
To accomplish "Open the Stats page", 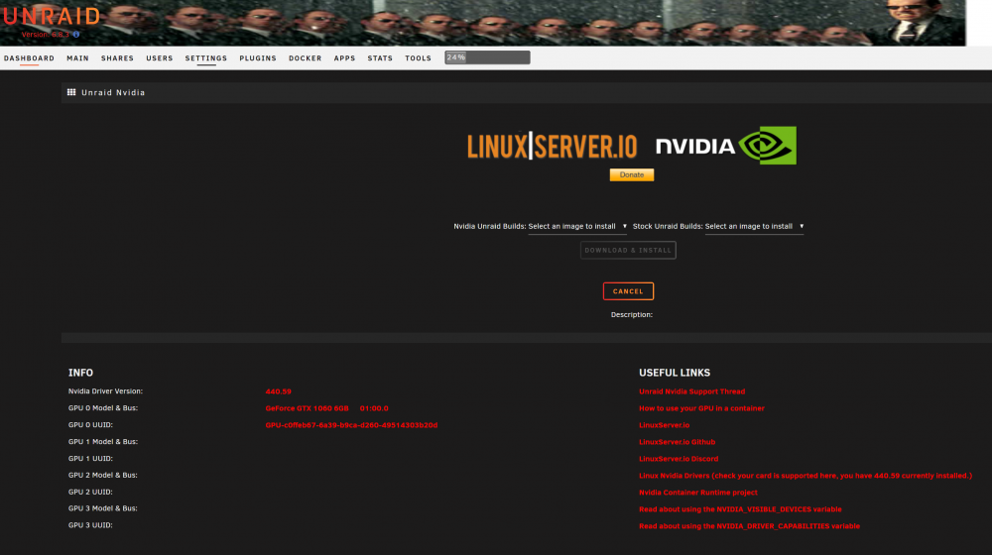I will pos(380,58).
